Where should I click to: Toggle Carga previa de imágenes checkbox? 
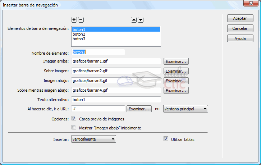(74, 118)
